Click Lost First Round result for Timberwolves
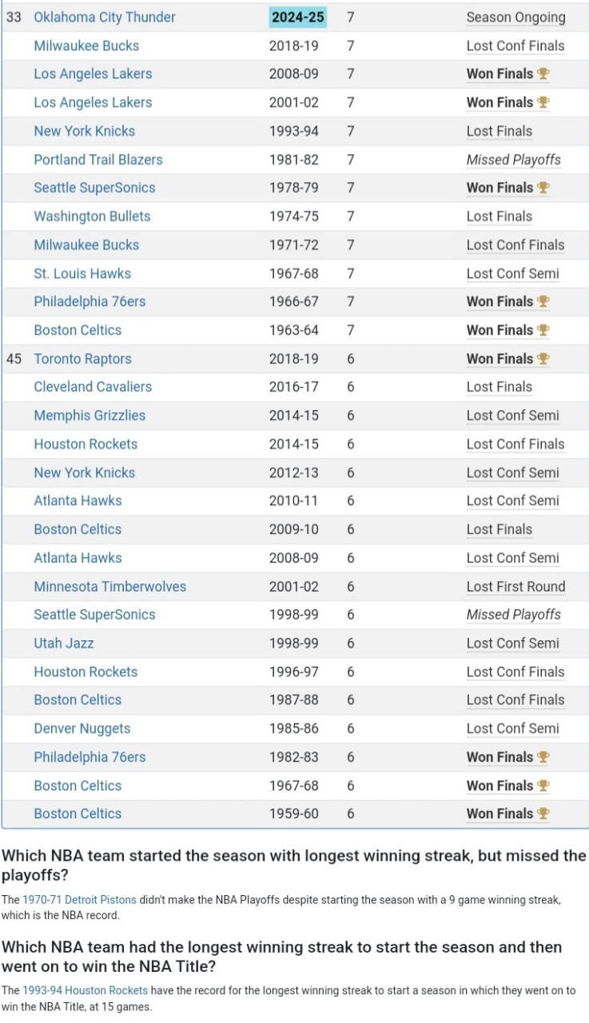This screenshot has height=1023, width=589. pyautogui.click(x=515, y=587)
